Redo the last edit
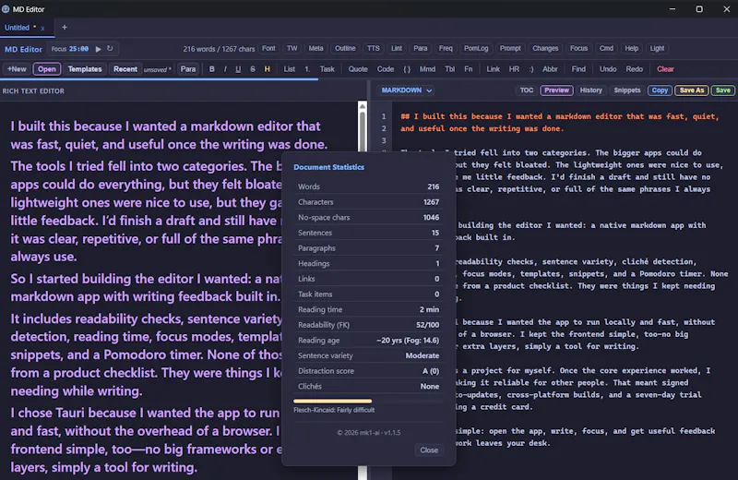Viewport: 738px width, 480px height. click(634, 69)
